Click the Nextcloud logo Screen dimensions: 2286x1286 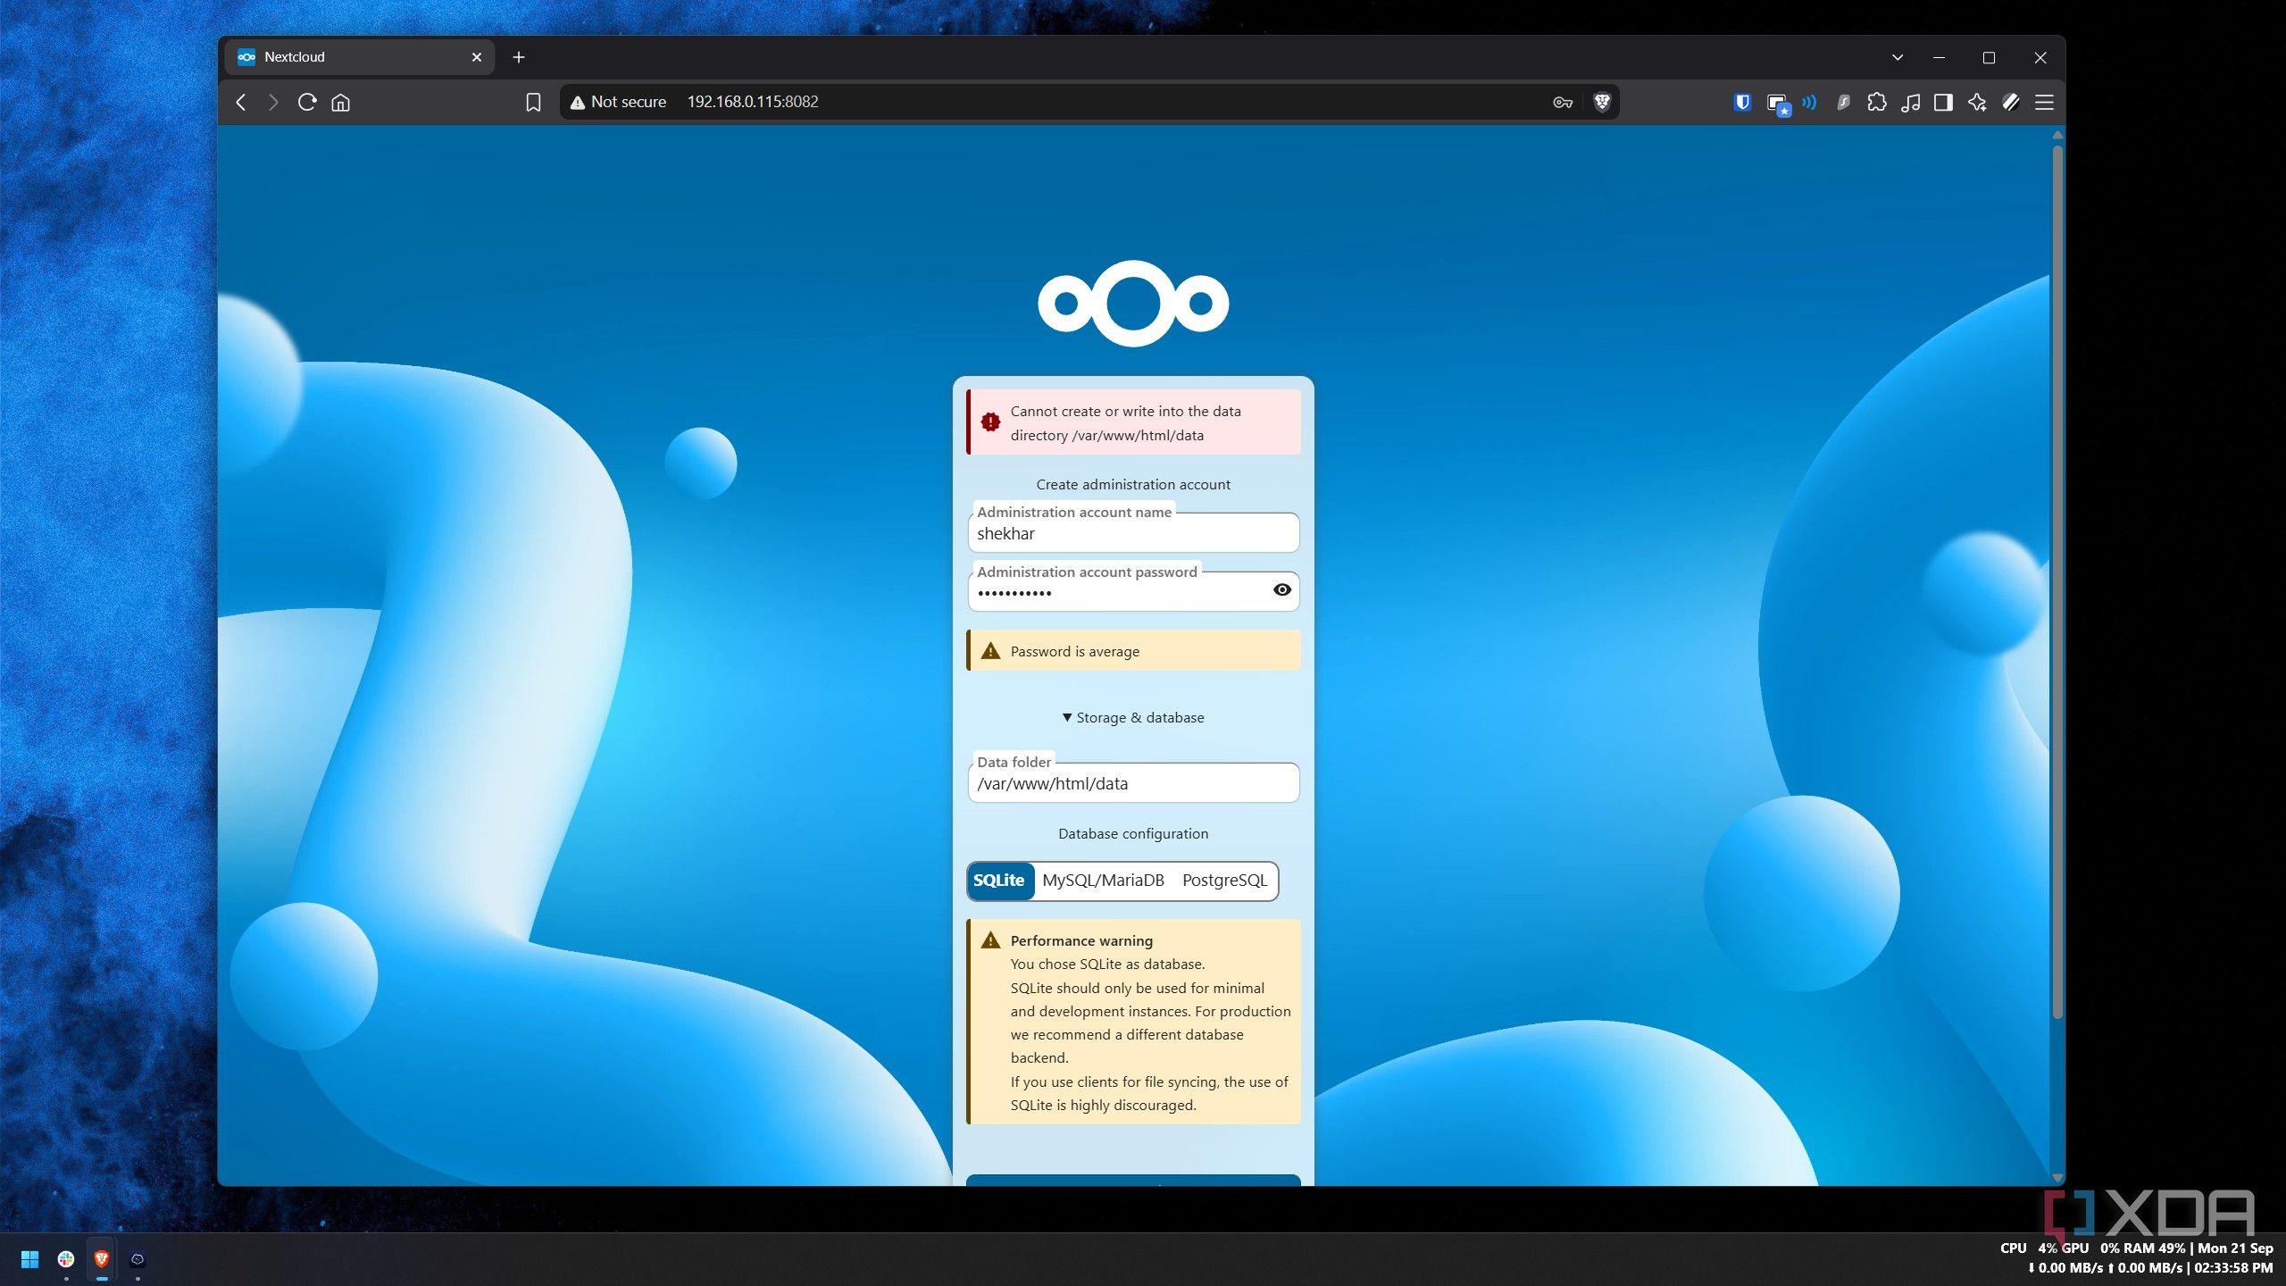[1133, 303]
